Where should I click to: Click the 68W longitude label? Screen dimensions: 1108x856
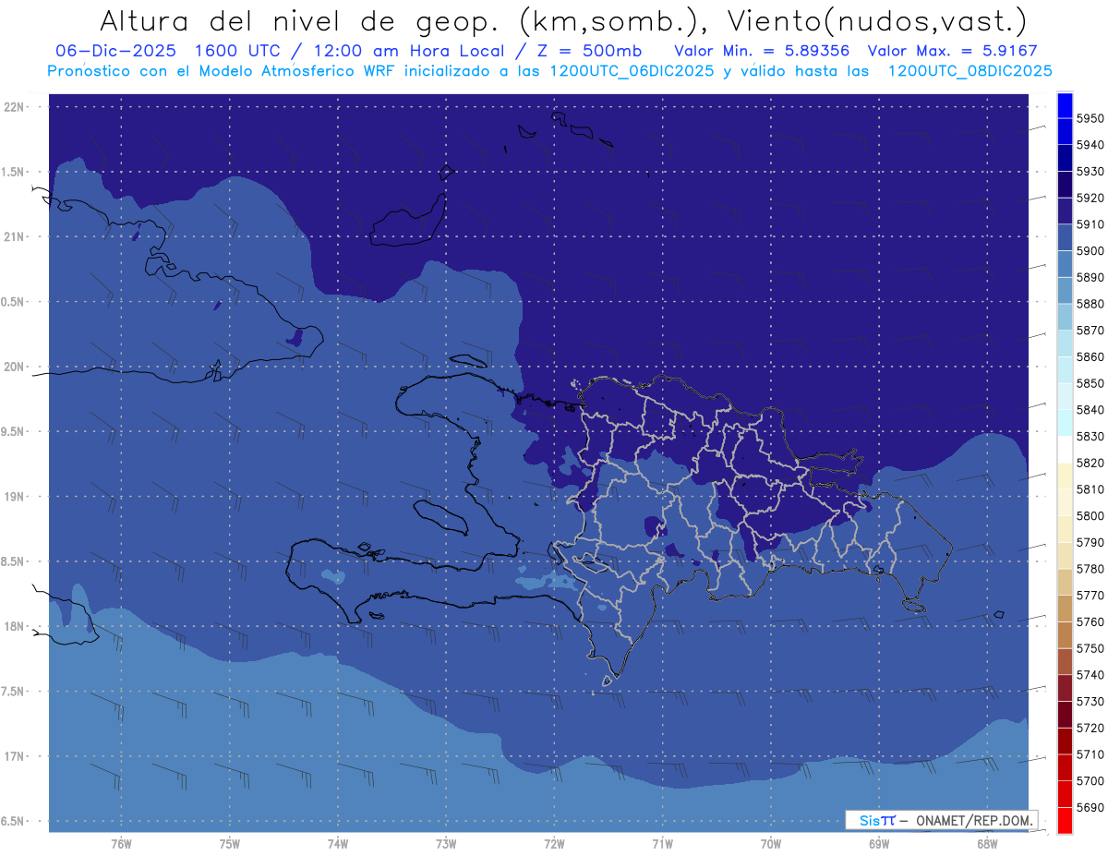coord(987,844)
